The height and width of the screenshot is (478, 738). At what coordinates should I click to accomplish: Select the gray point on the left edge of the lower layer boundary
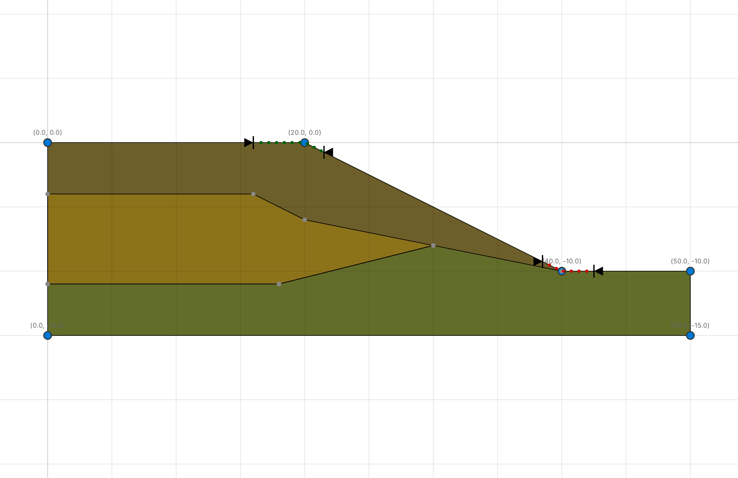click(x=47, y=284)
